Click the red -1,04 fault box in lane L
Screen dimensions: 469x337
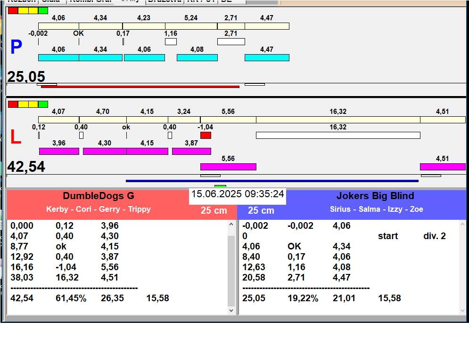click(206, 136)
